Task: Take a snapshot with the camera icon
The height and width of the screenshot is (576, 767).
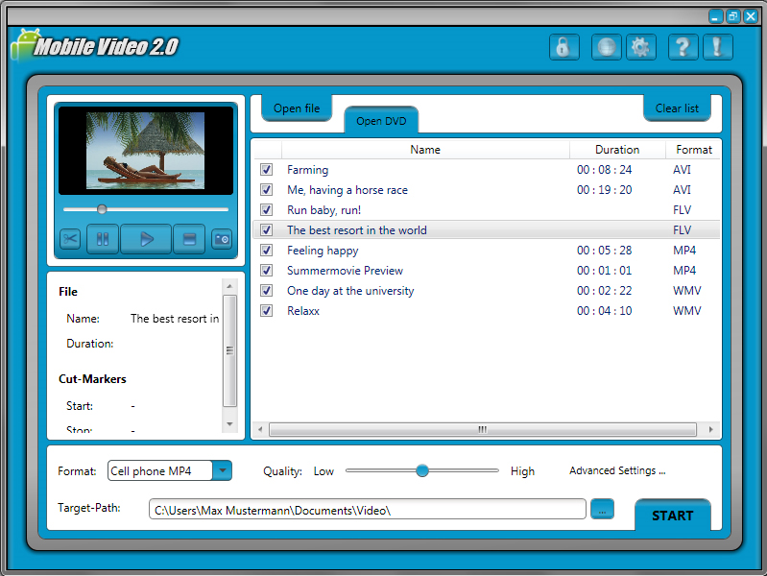Action: (x=222, y=239)
